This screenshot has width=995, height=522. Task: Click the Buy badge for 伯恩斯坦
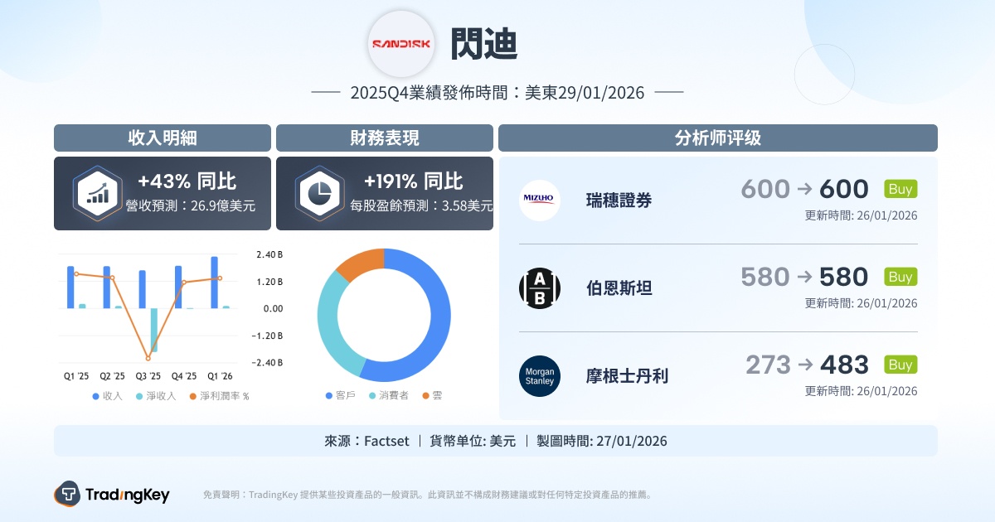(x=900, y=277)
